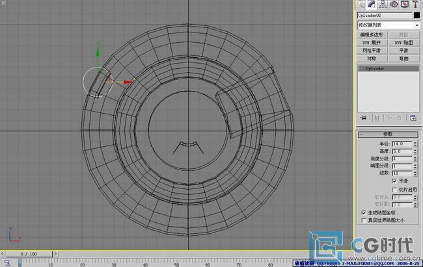Click the 高度分段 height segments field

402,159
